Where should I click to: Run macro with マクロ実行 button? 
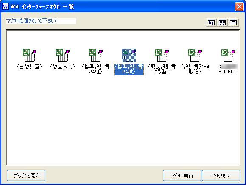[x=182, y=175]
